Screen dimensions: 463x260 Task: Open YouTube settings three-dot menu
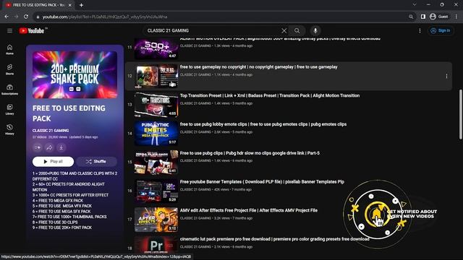(420, 30)
